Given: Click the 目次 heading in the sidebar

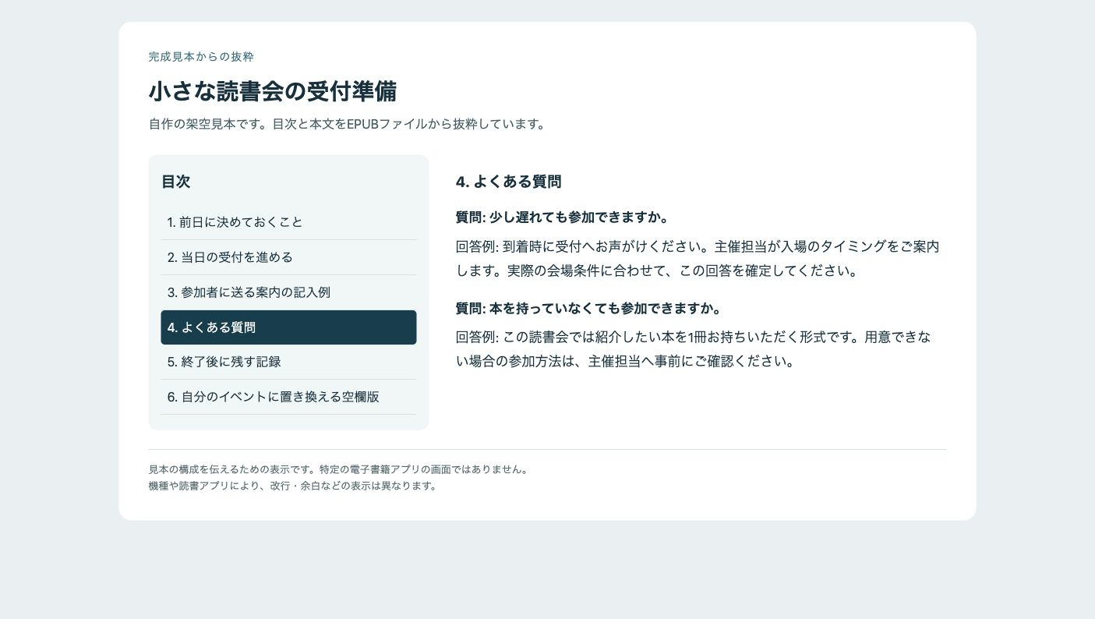Looking at the screenshot, I should (x=176, y=182).
